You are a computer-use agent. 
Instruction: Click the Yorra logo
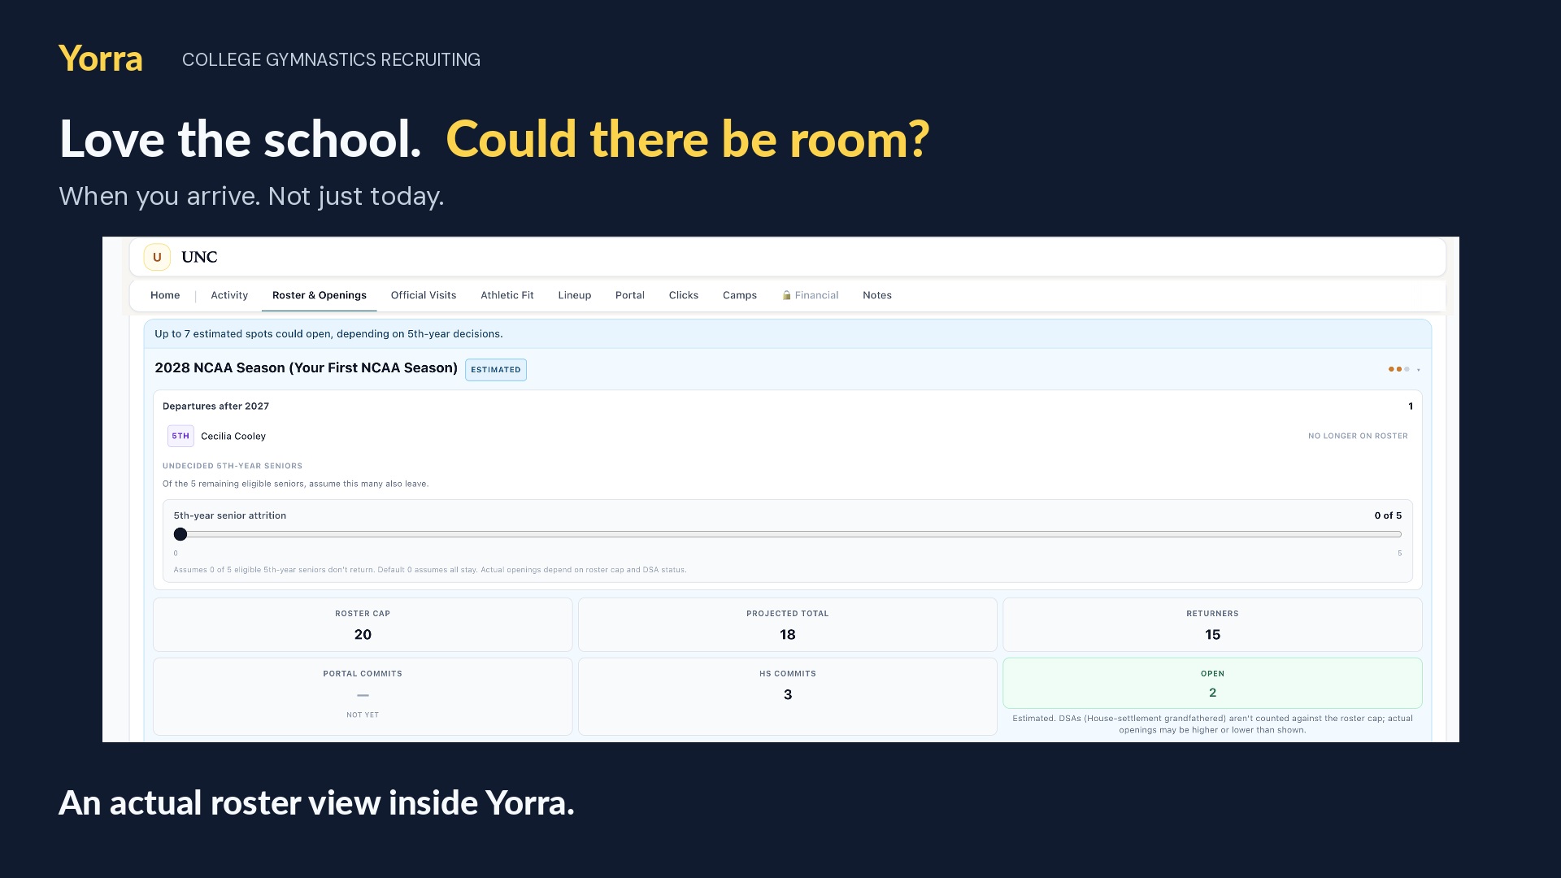tap(101, 59)
